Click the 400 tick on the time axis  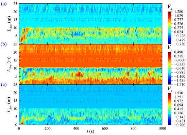tap(76, 129)
